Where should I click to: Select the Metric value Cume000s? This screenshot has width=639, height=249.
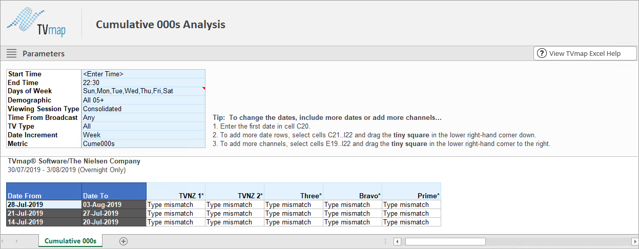pyautogui.click(x=143, y=143)
